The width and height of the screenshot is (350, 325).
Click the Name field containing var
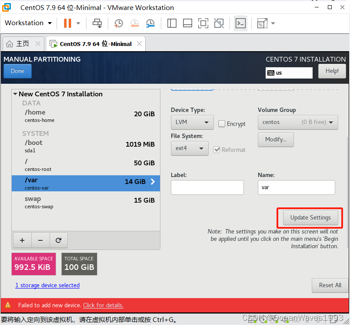pyautogui.click(x=296, y=187)
